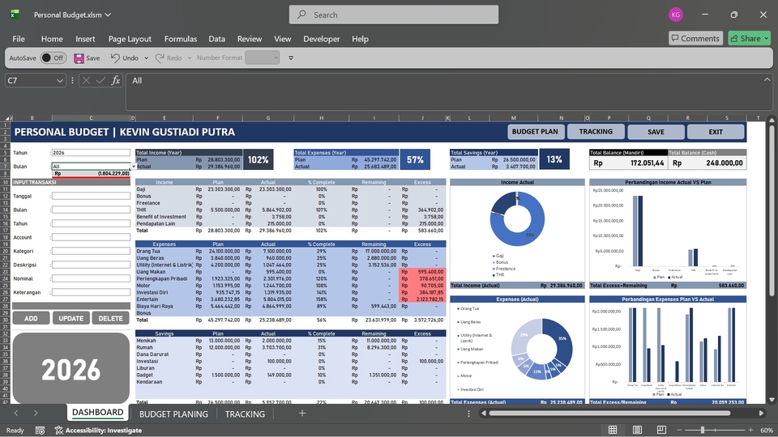Screen dimensions: 778x437
Task: Click the Undo arrow icon
Action: [115, 58]
